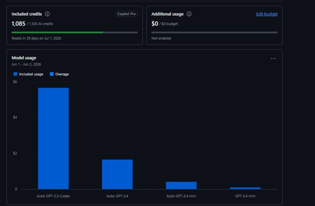Click the $0 additional usage amount
Viewport: 315px width, 206px height.
155,24
